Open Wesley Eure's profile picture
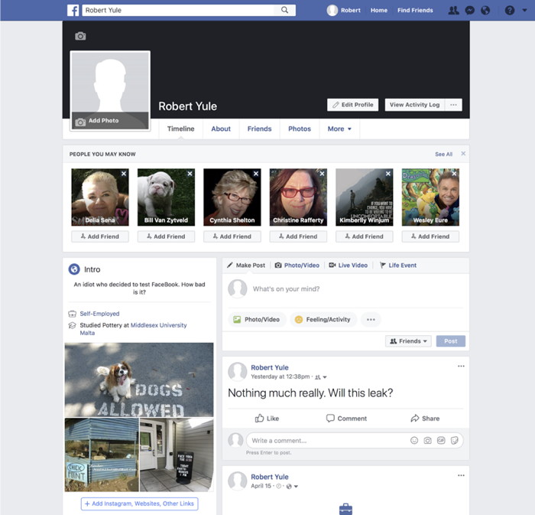535x515 pixels. pos(430,197)
